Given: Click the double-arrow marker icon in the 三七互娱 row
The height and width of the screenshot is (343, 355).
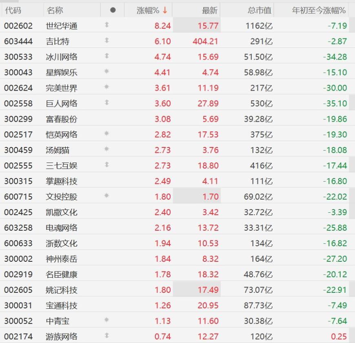Looking at the screenshot, I should pos(107,165).
